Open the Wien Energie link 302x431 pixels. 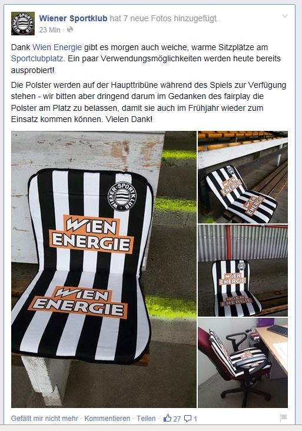[57, 47]
